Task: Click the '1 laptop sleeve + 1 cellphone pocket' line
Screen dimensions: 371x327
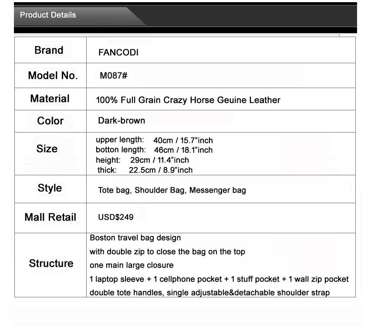Action: pos(219,279)
